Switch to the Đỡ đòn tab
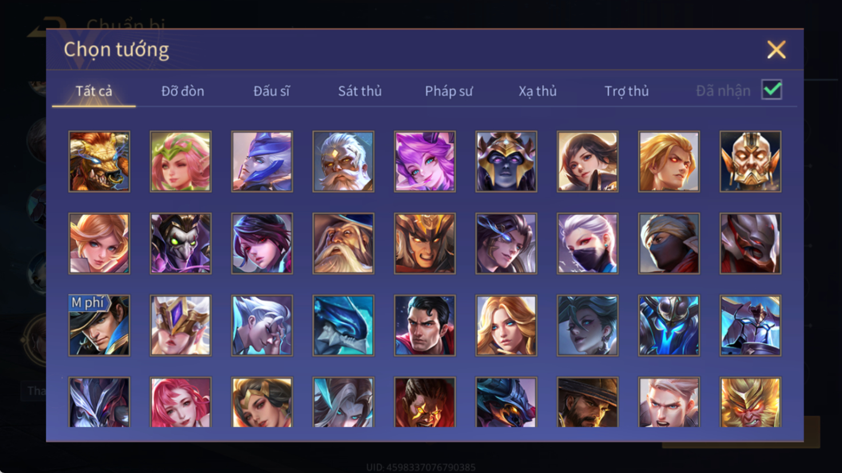Screen dimensions: 842x473 pos(183,91)
